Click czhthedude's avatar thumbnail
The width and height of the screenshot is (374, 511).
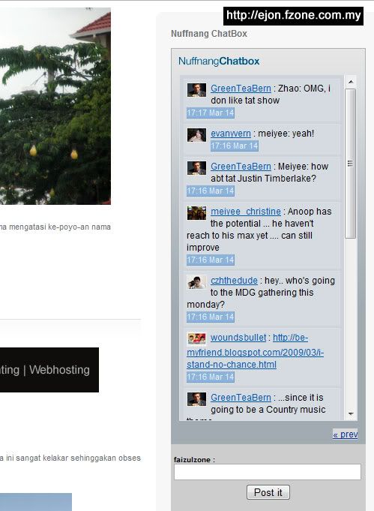pyautogui.click(x=196, y=282)
